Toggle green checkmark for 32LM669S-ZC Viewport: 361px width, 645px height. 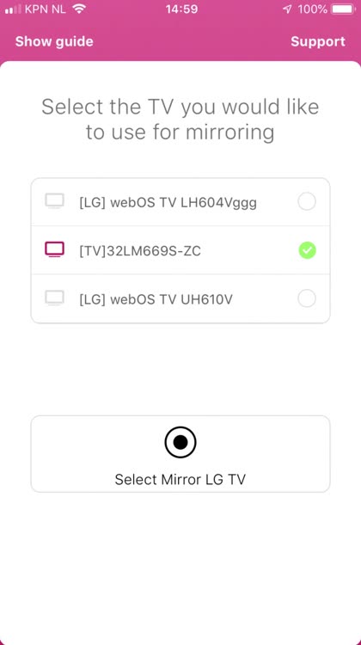[x=307, y=250]
